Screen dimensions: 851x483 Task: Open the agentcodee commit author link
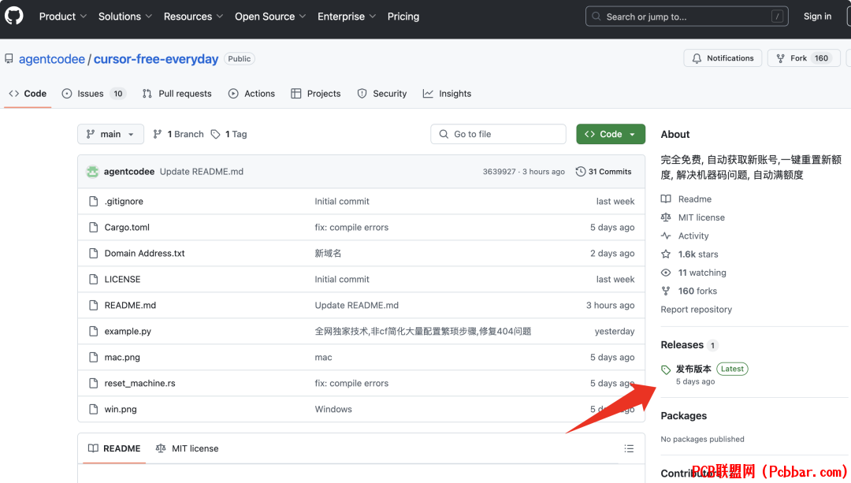(129, 172)
